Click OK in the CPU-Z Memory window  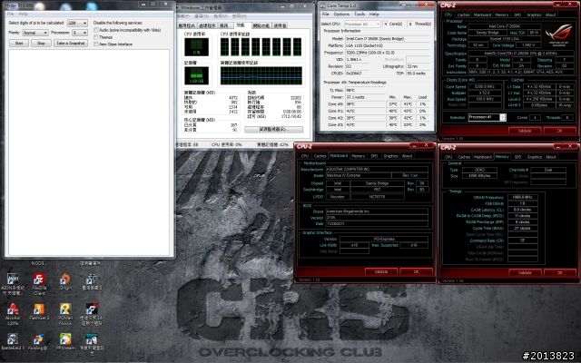point(559,272)
